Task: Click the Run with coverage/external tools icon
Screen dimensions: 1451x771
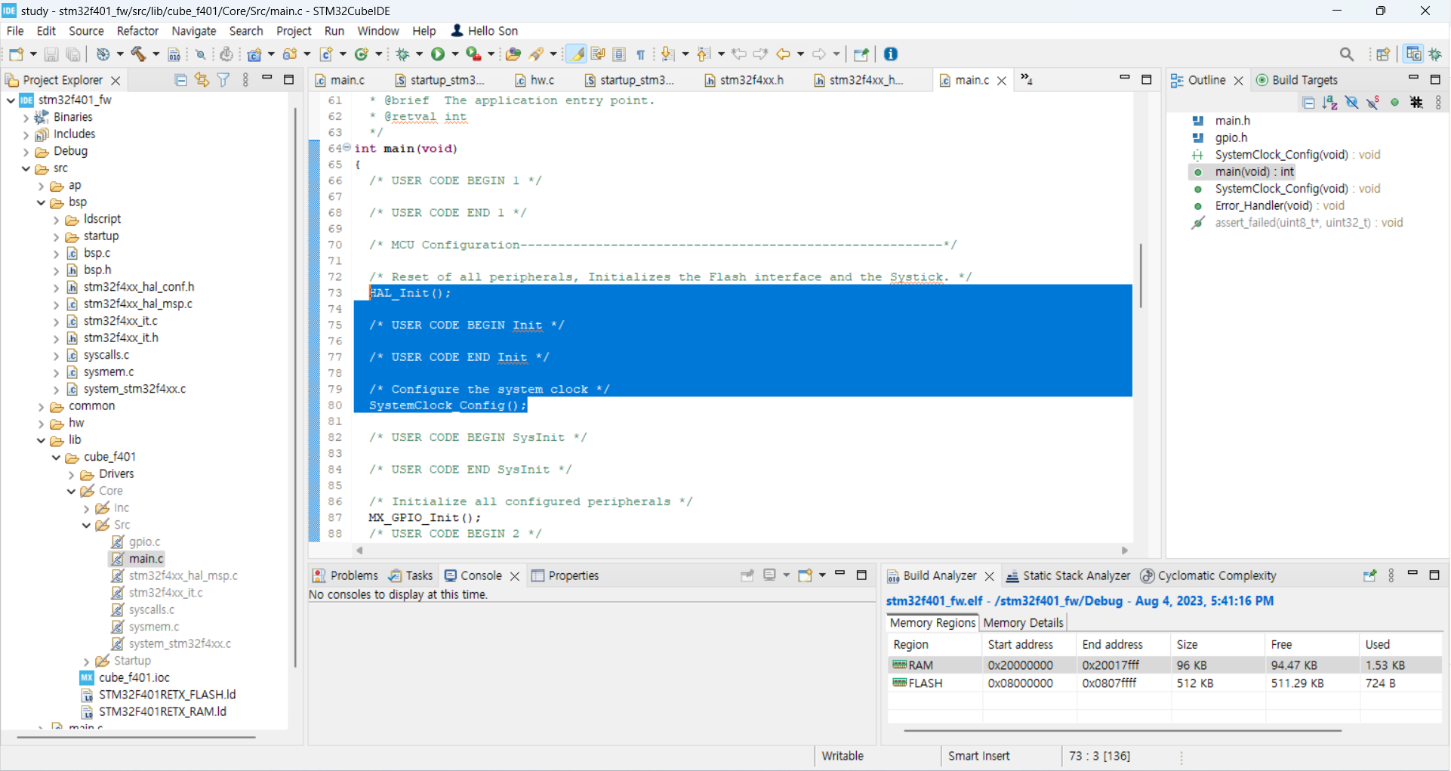Action: [x=473, y=54]
